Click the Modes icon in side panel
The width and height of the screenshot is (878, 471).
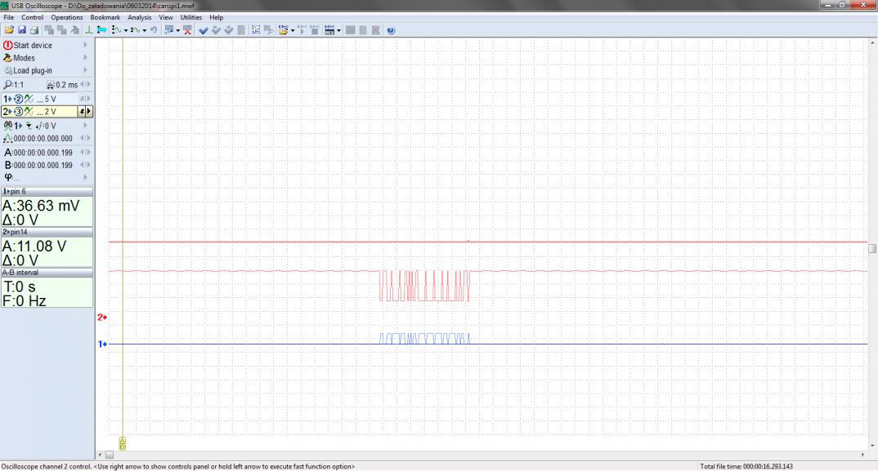pos(7,58)
